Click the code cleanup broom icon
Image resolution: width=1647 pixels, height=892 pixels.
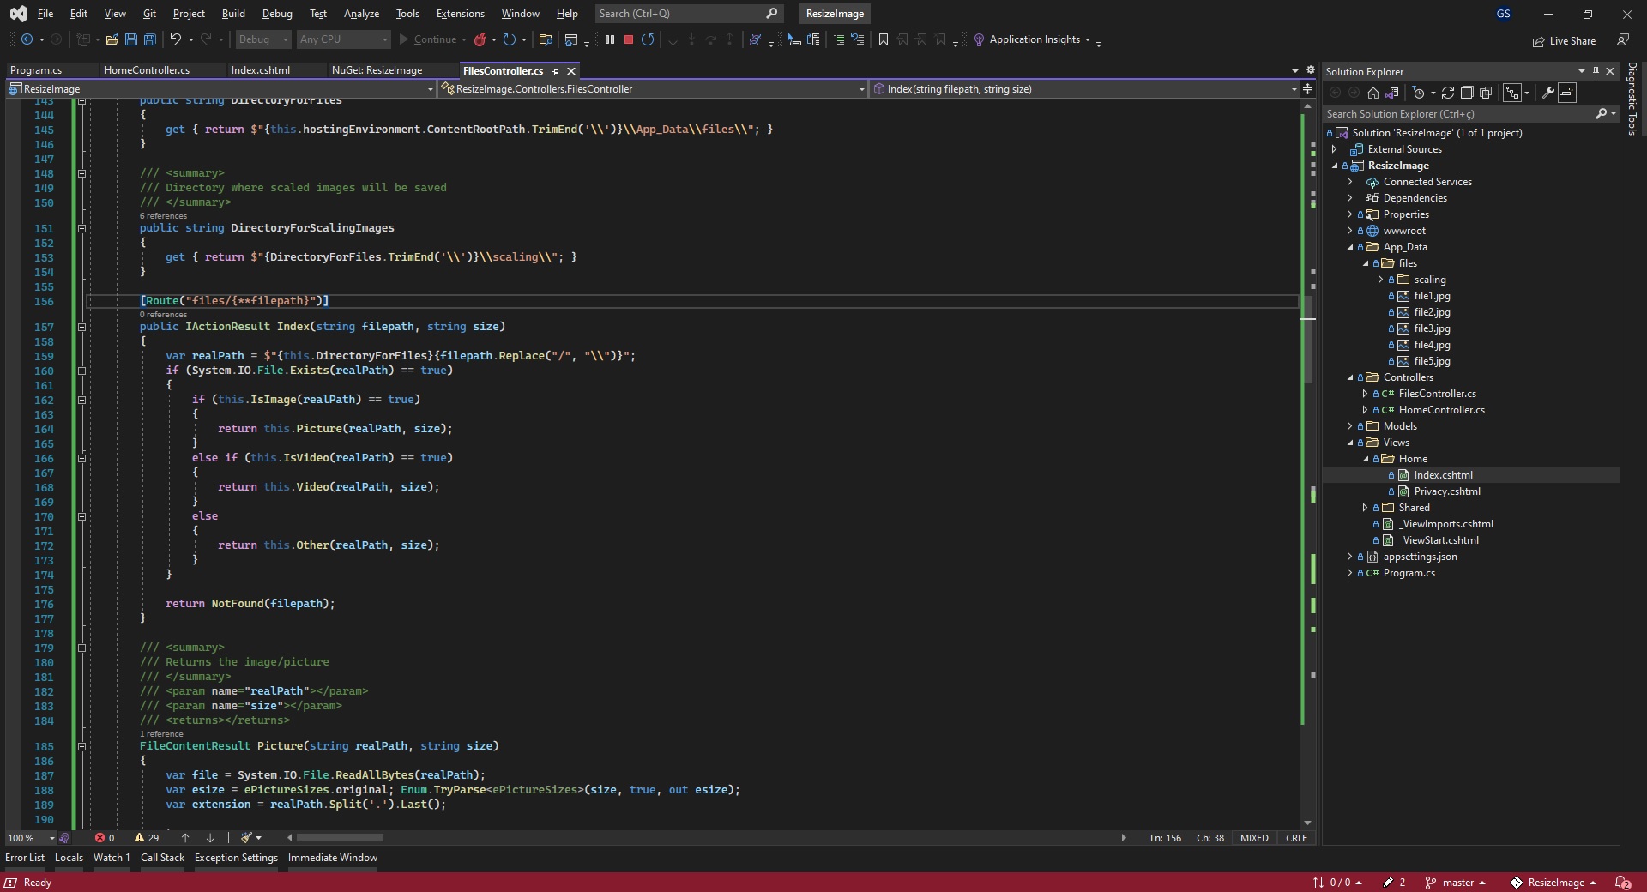(247, 838)
